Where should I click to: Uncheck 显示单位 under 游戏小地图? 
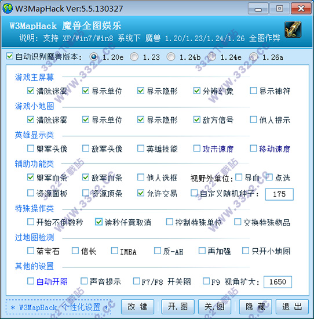(86, 119)
